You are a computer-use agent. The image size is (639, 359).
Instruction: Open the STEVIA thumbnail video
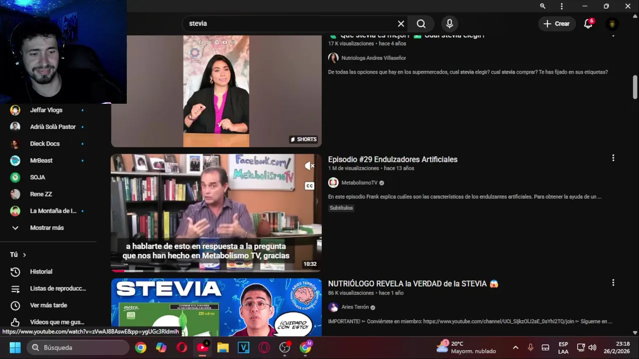216,308
